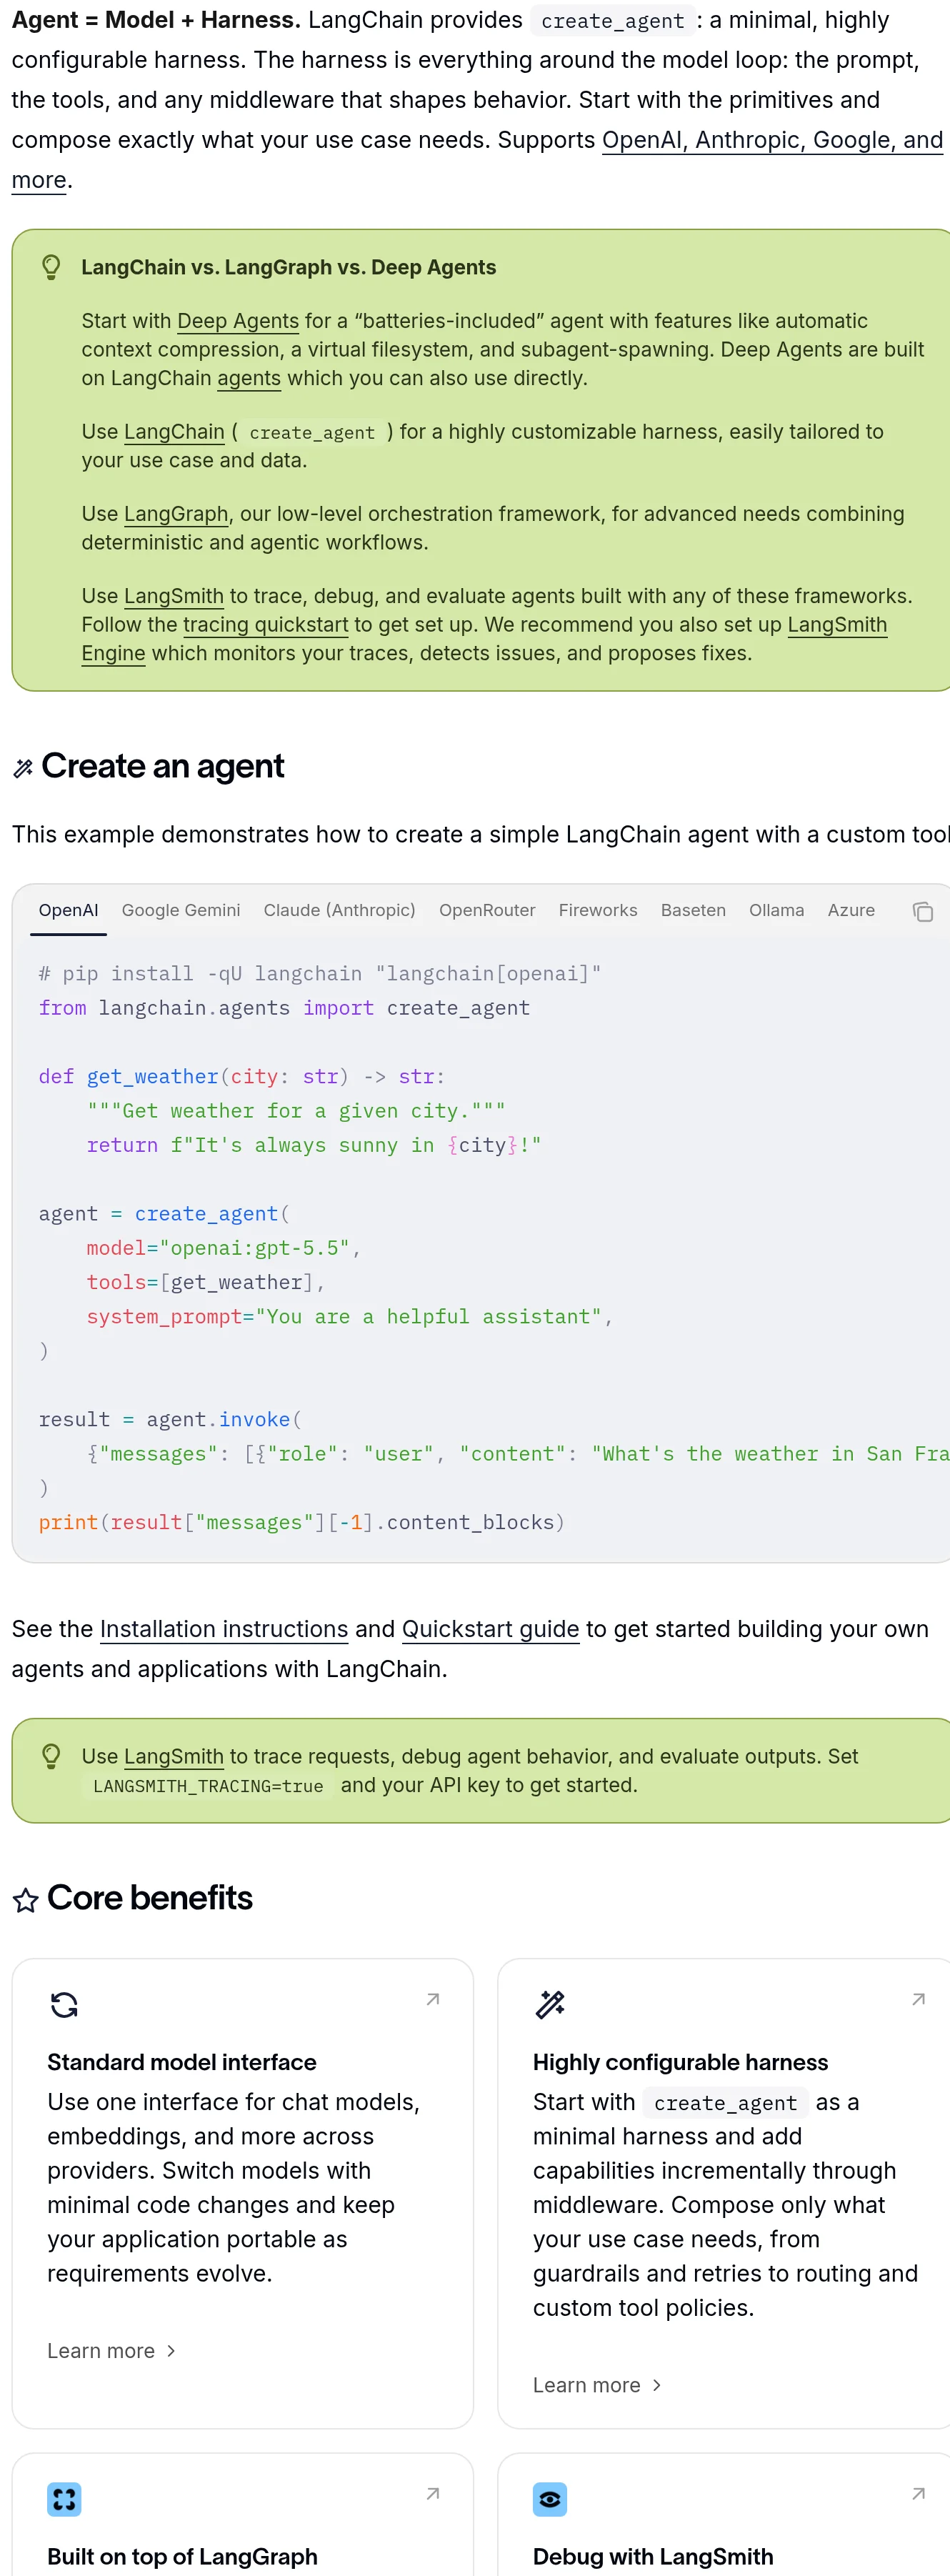Screen dimensions: 950x2576
Task: Open Highly configurable harness card via its corner arrow icon
Action: [918, 1999]
